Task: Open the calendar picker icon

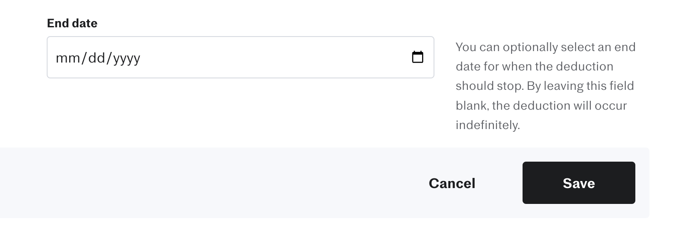Action: pyautogui.click(x=417, y=57)
